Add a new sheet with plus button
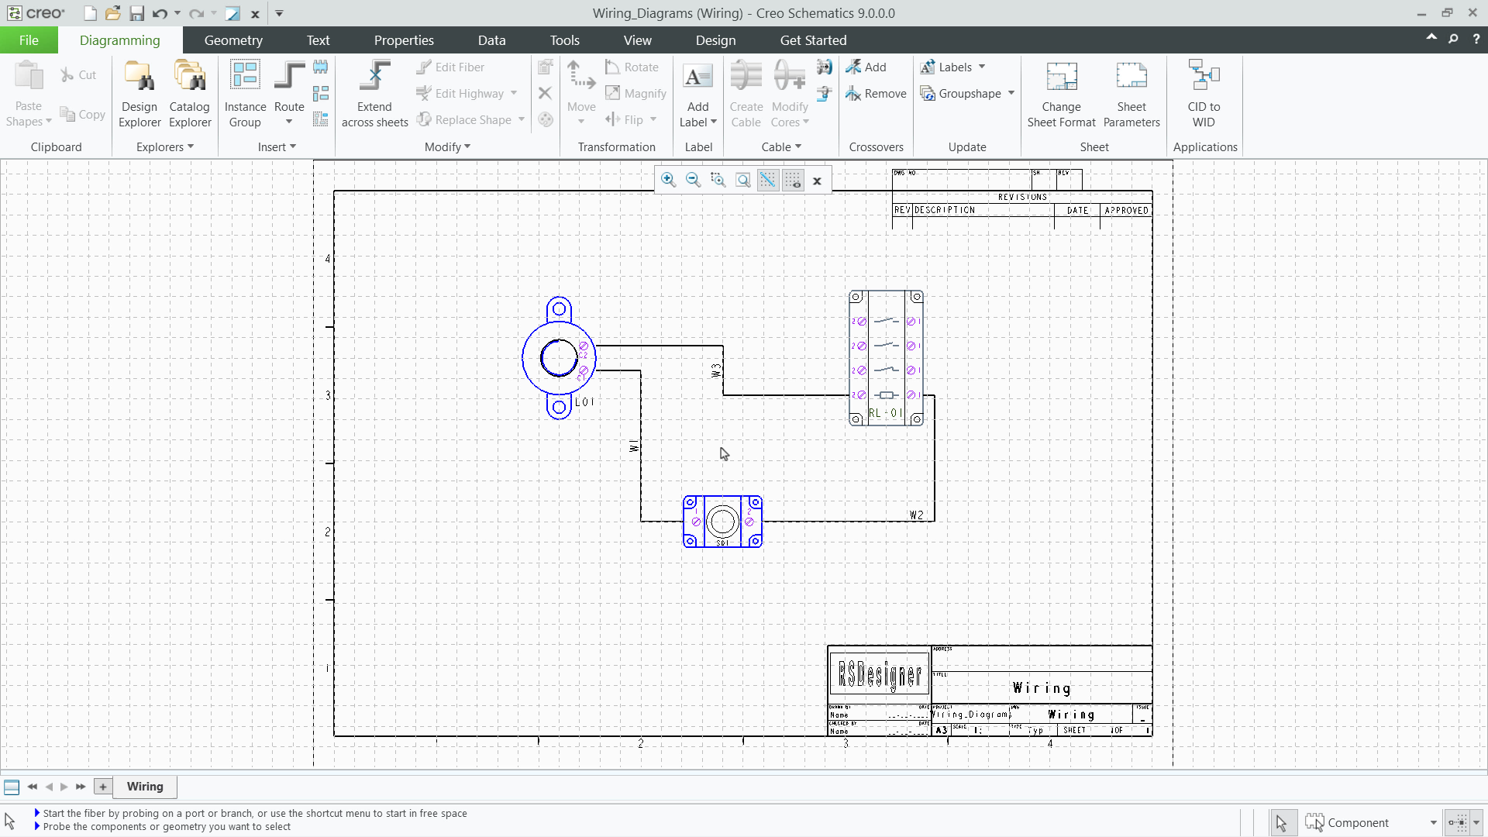Screen dimensions: 1488x837 pos(102,787)
